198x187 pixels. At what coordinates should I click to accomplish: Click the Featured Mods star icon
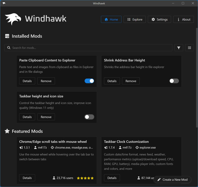[x=7, y=131]
